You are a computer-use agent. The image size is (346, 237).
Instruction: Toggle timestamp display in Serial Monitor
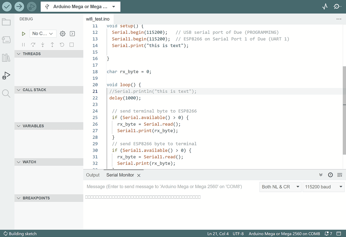point(330,175)
